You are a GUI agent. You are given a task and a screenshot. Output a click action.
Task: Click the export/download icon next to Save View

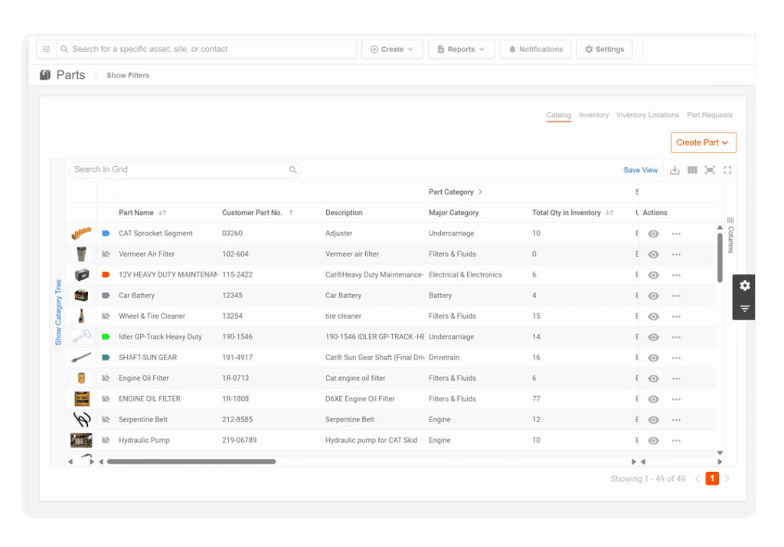tap(675, 169)
